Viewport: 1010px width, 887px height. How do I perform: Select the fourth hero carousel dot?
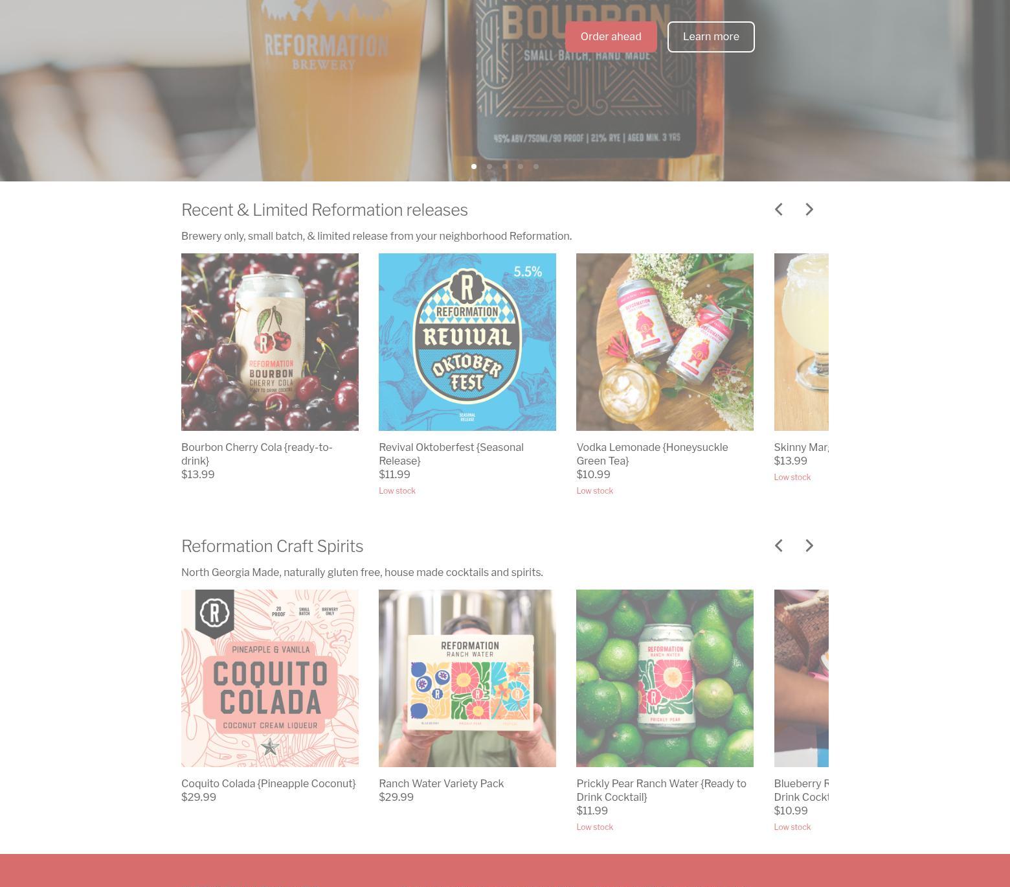pos(521,167)
